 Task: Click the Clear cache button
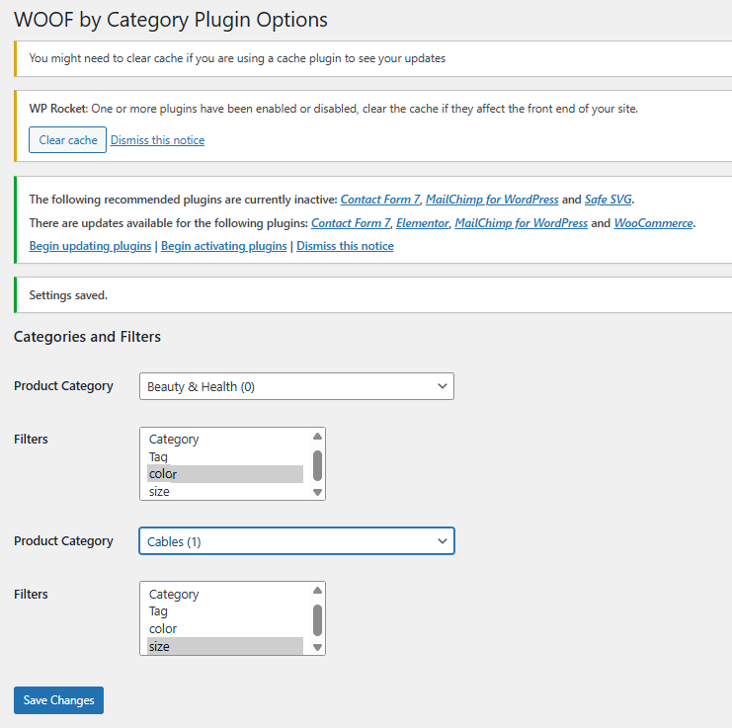pyautogui.click(x=68, y=140)
